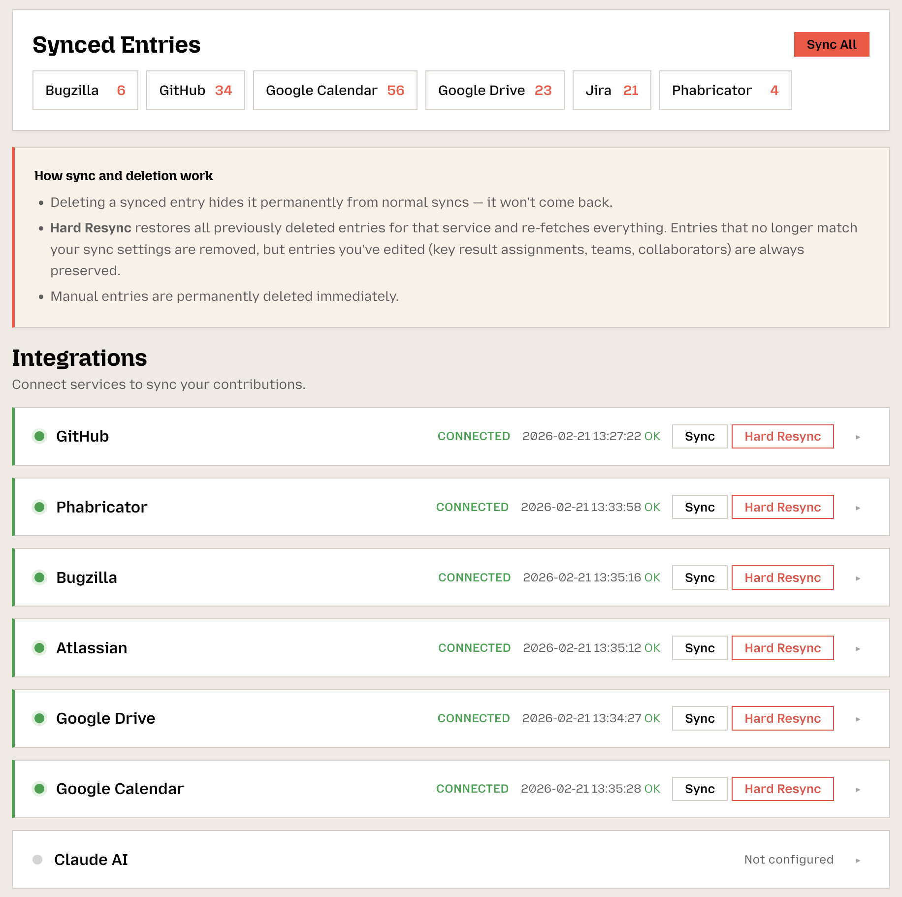
Task: Click the Bugzilla connected status dot
Action: coord(39,577)
